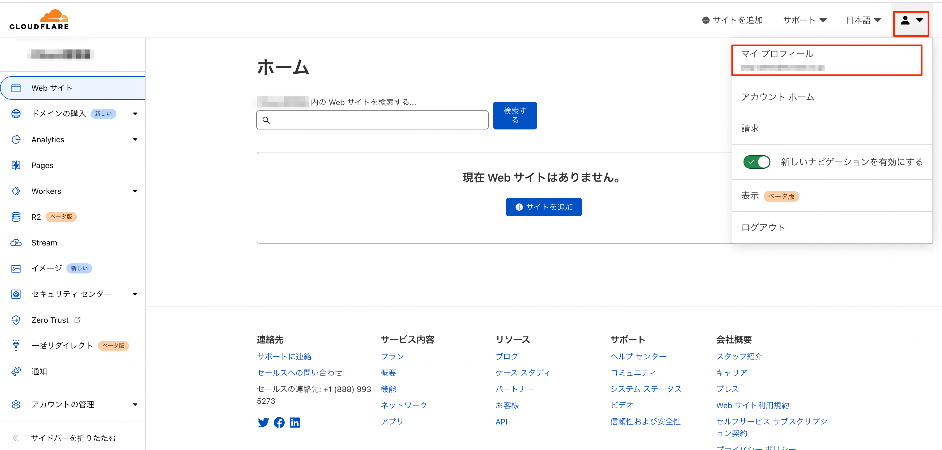Open 通知 notifications in sidebar
This screenshot has height=450, width=942.
pyautogui.click(x=39, y=372)
